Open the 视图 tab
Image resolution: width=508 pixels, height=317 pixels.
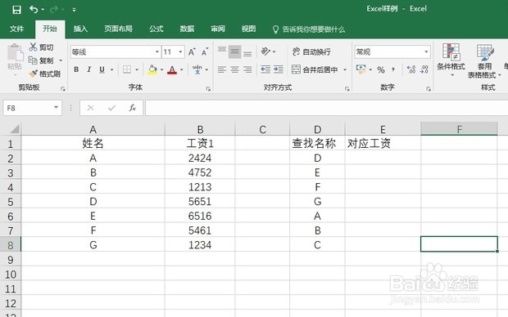(248, 29)
